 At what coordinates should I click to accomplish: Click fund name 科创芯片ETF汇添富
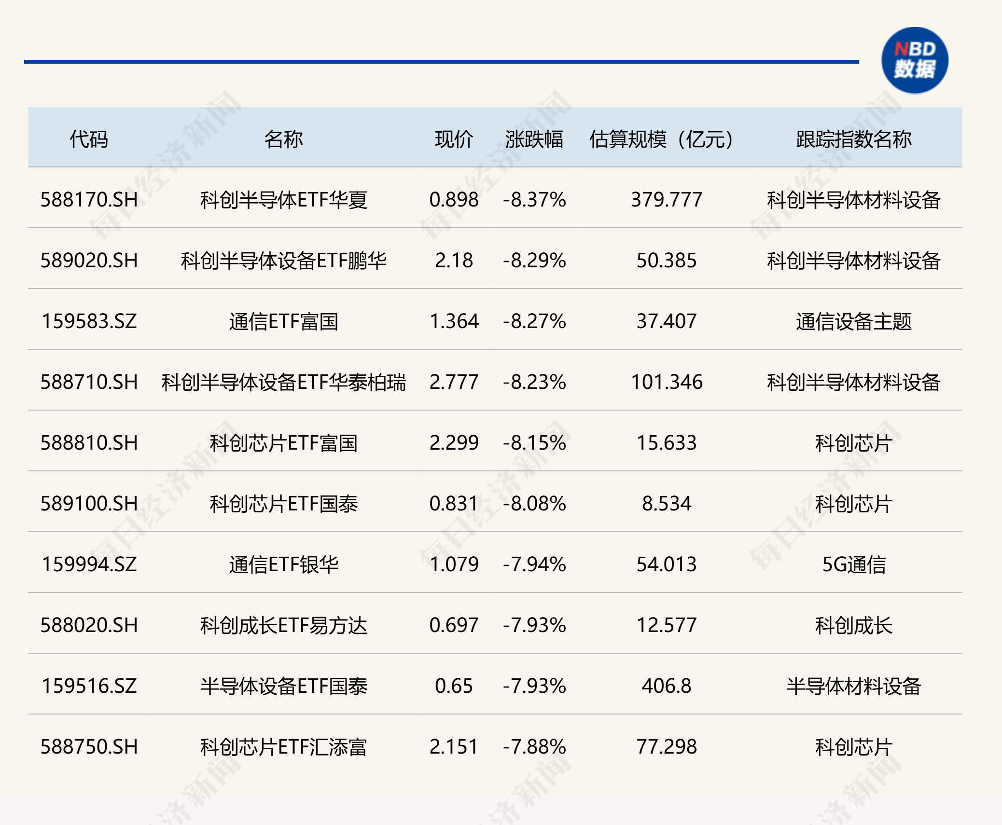[283, 747]
